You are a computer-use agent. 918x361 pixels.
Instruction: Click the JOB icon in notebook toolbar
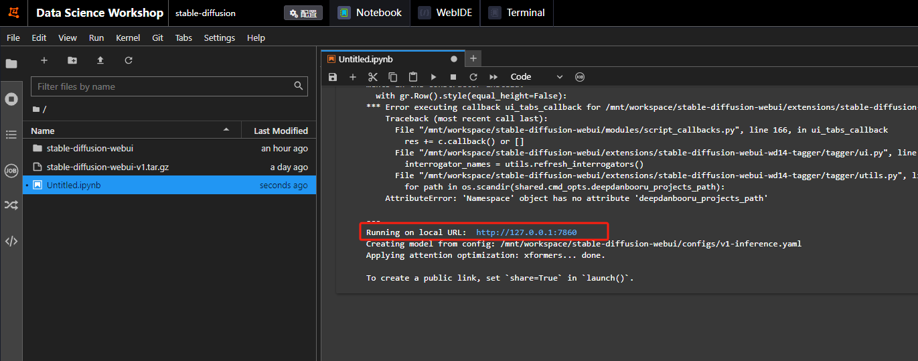[580, 77]
